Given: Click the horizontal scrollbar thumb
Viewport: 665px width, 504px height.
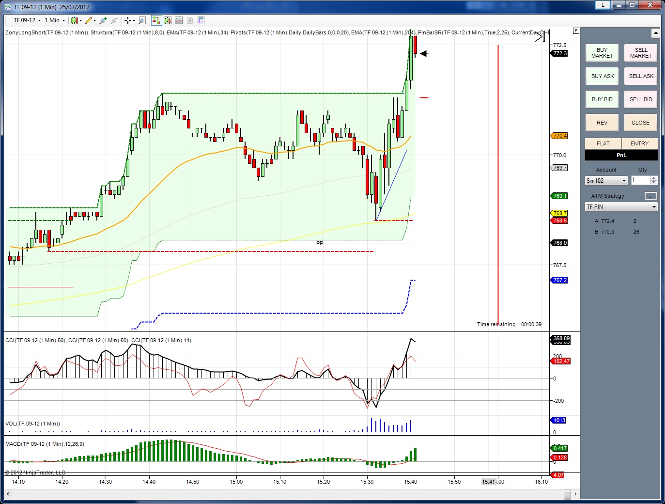Looking at the screenshot, I should coord(567,494).
